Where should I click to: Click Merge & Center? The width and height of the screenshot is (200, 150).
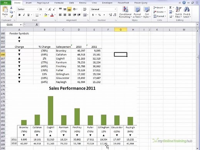[85, 15]
